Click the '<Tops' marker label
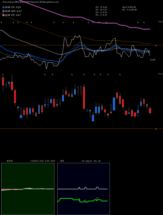 (160, 22)
